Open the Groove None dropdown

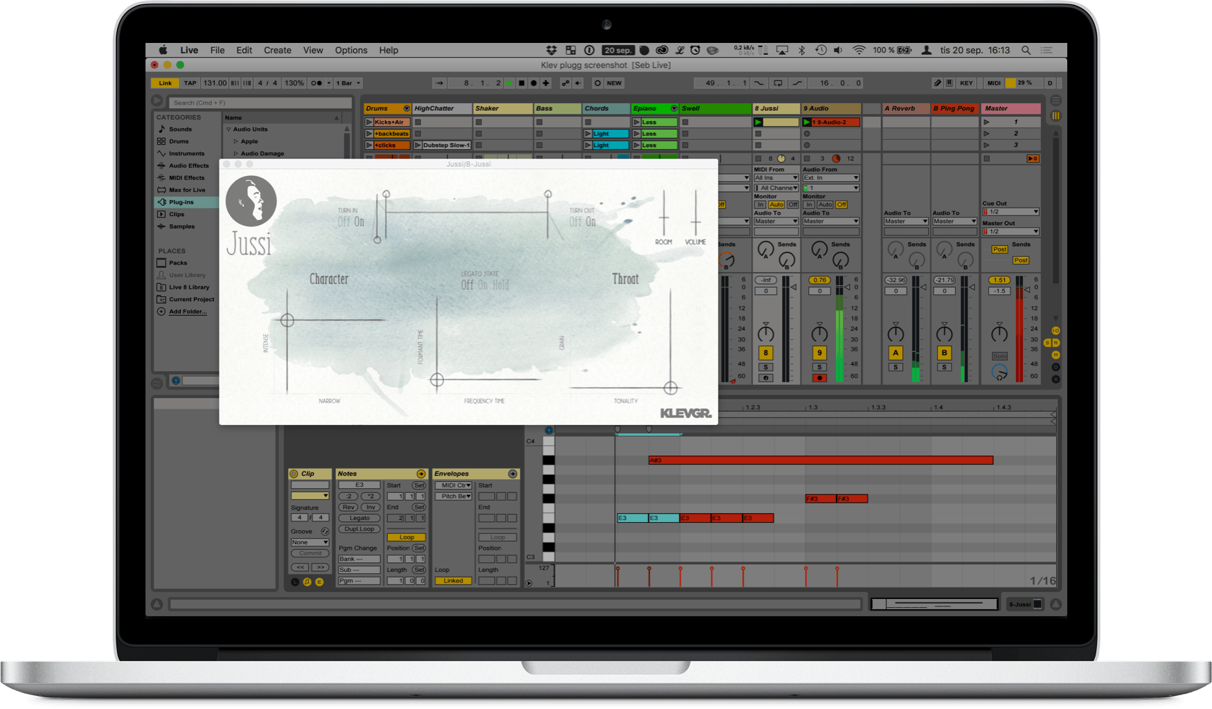(x=310, y=542)
